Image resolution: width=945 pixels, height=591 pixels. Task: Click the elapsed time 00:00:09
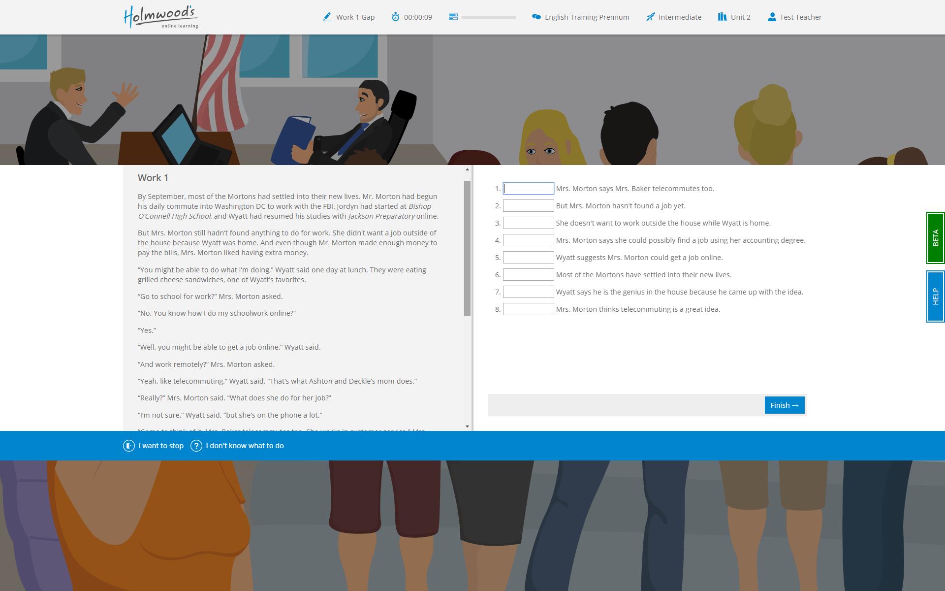418,17
